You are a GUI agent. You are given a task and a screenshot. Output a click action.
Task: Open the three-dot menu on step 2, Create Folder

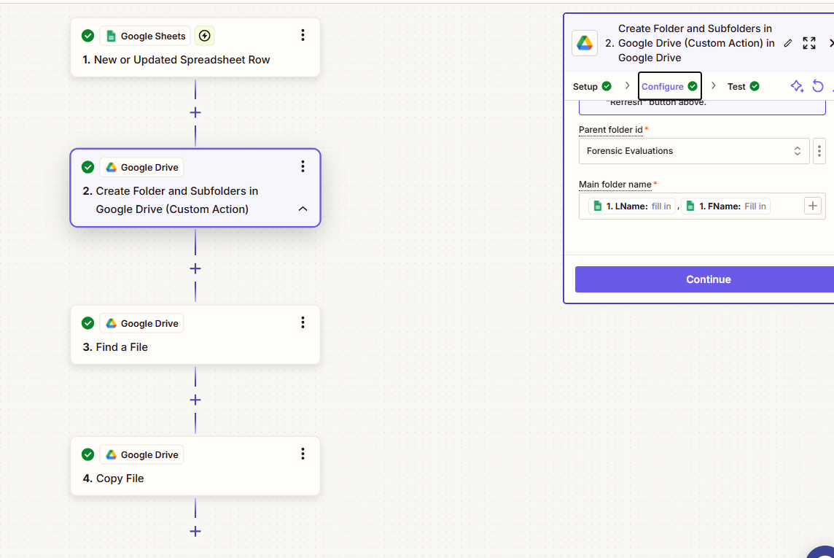(303, 166)
